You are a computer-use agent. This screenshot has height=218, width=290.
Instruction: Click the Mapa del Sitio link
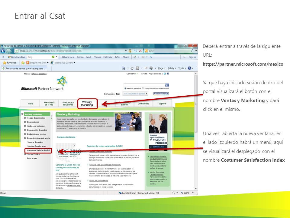click(155, 74)
